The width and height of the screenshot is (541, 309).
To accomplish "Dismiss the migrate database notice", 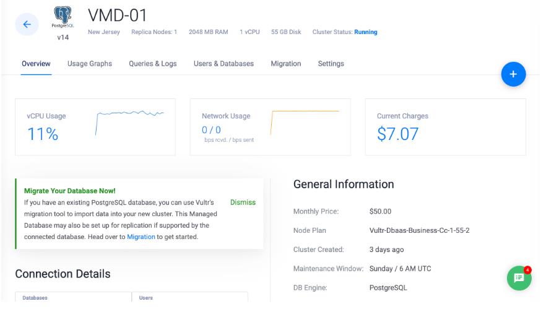I will (243, 202).
